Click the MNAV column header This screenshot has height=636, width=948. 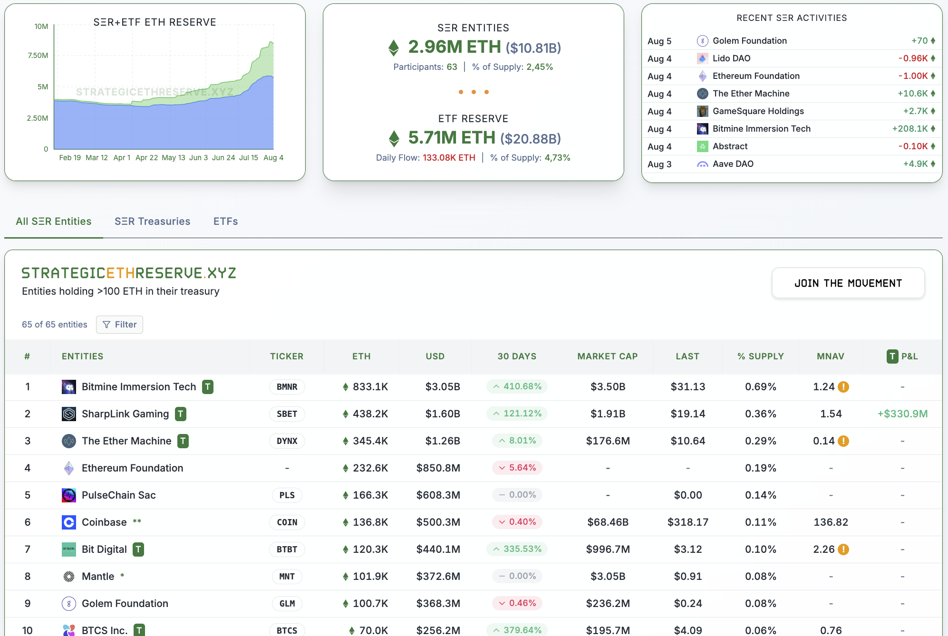831,357
